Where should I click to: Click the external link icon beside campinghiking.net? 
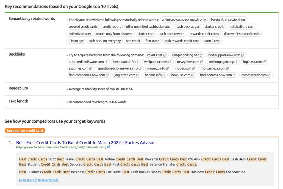pyautogui.click(x=201, y=55)
